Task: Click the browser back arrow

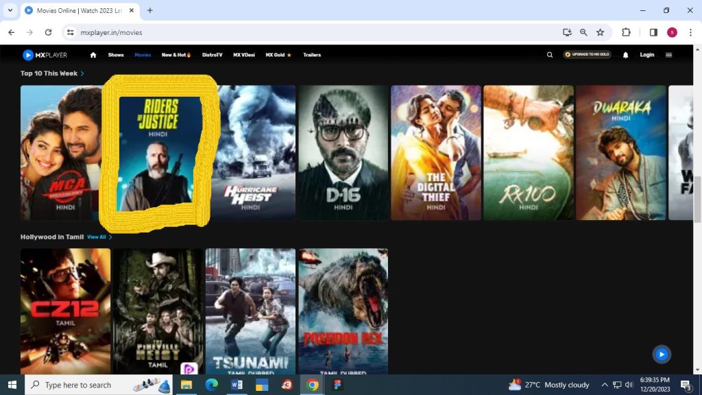Action: pyautogui.click(x=11, y=32)
